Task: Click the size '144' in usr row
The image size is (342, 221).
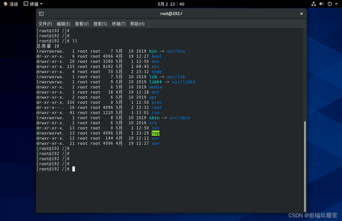Action: pyautogui.click(x=109, y=138)
